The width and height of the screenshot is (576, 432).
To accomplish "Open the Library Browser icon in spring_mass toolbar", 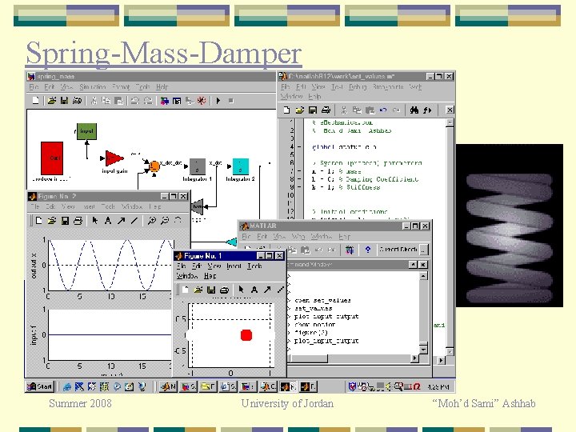I will [x=165, y=100].
